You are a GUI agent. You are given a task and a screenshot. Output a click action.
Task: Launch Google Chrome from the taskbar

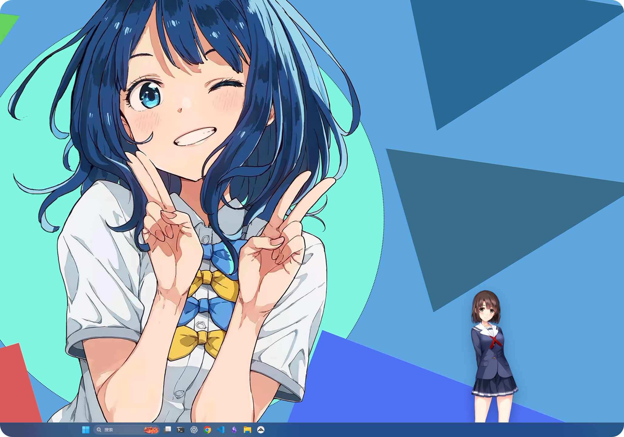207,430
